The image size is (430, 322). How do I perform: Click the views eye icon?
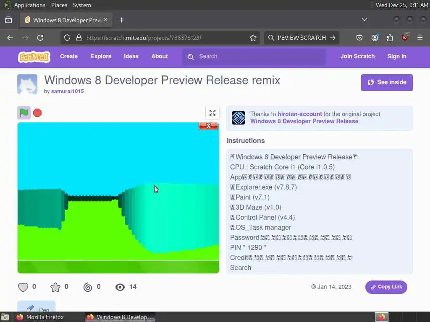coord(120,287)
